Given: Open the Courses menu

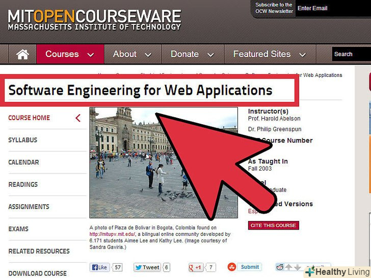Looking at the screenshot, I should pos(70,54).
